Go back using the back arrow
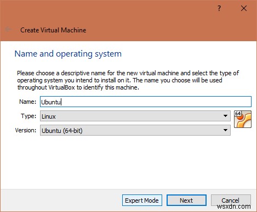 (x=8, y=29)
